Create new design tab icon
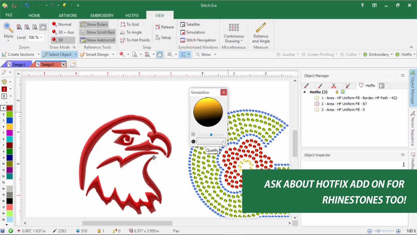The width and height of the screenshot is (417, 235). pos(73,64)
